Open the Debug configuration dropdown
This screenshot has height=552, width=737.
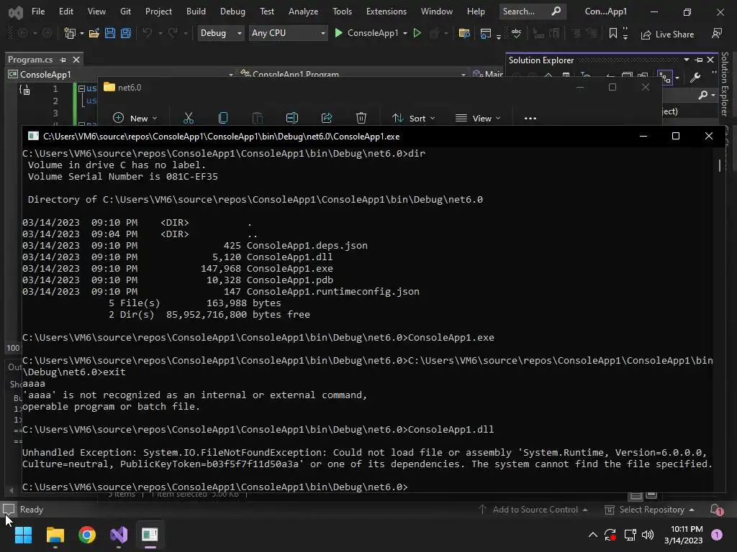[x=221, y=33]
